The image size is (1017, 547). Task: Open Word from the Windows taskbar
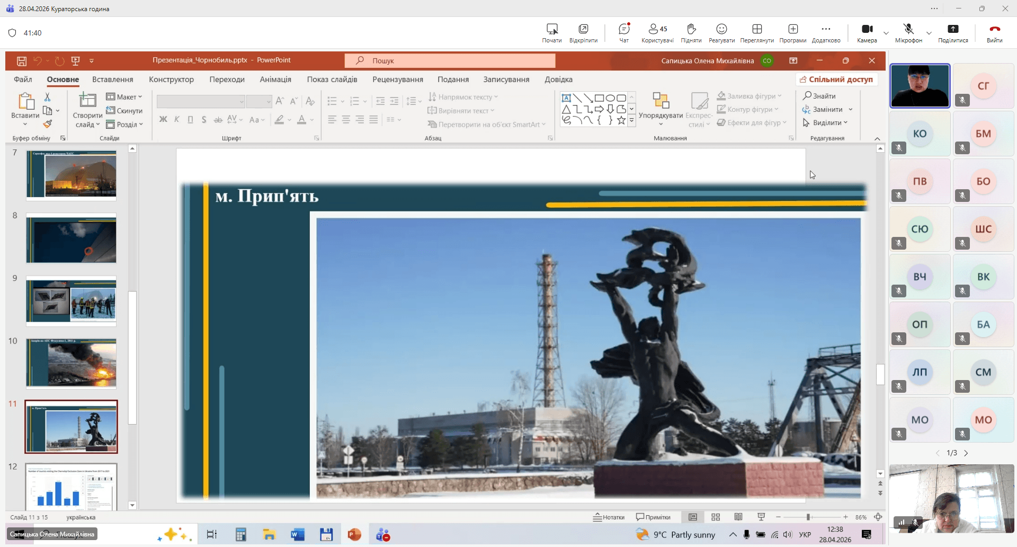[298, 534]
